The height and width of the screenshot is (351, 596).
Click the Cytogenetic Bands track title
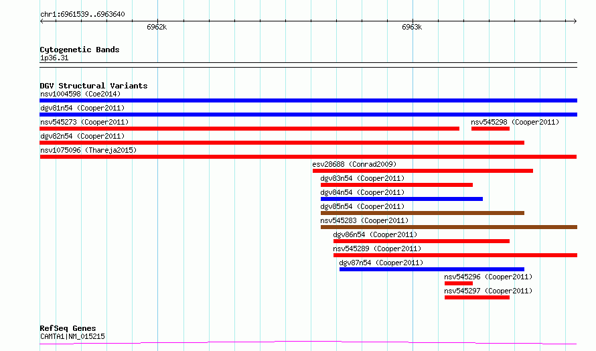pos(80,50)
